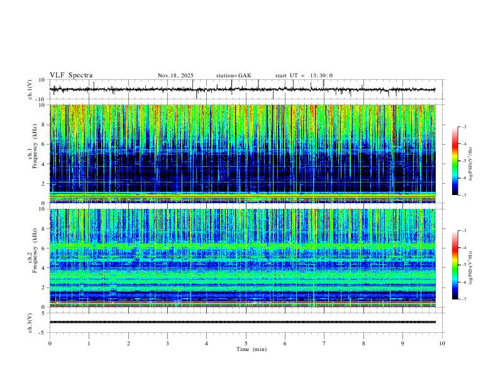Click the ch.1 spectrogram color scale bar

tap(455, 161)
